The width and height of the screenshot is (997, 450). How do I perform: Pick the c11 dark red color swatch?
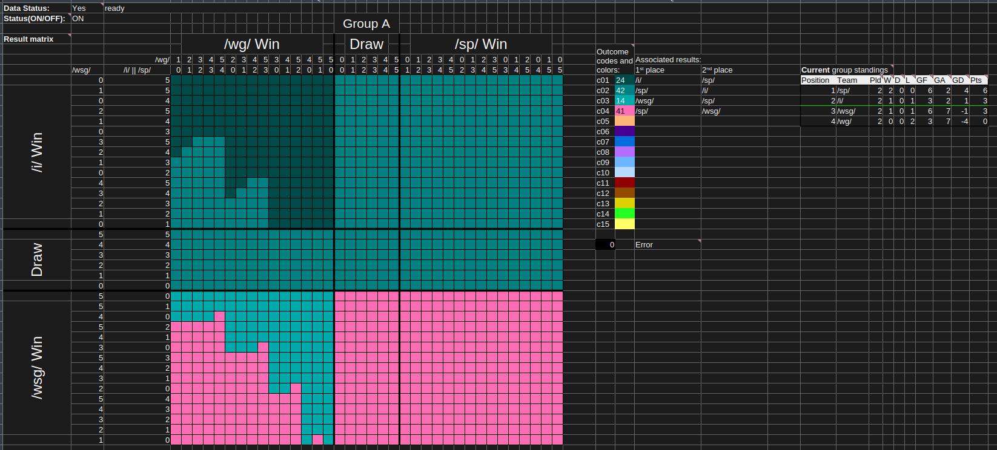tap(624, 183)
